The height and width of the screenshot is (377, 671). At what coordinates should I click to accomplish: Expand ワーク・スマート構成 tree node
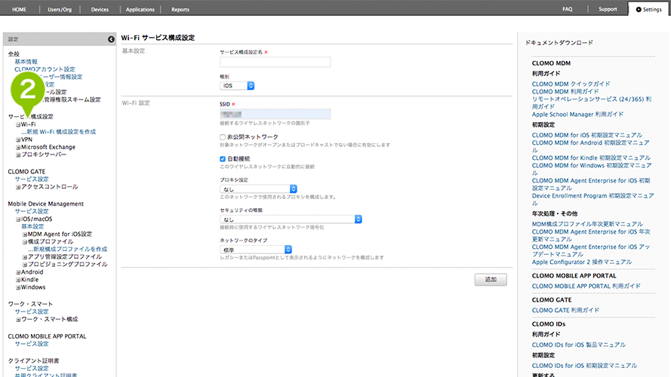pyautogui.click(x=18, y=320)
